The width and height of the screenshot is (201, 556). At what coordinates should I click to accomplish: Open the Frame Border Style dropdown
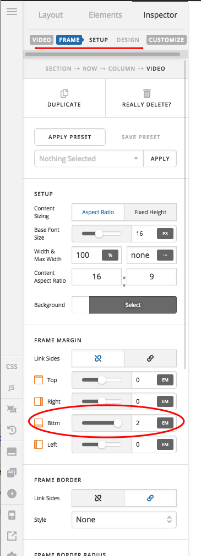[124, 520]
